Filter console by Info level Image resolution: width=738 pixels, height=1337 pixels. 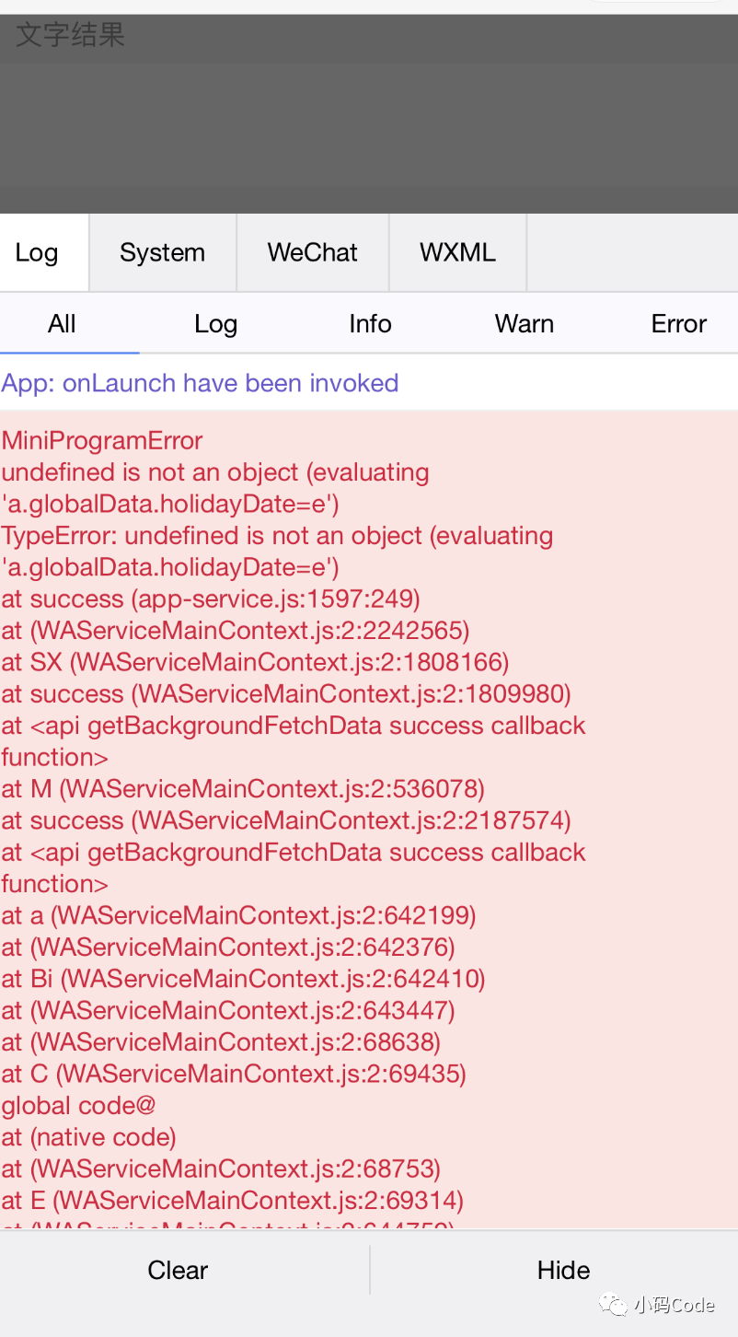(x=370, y=323)
